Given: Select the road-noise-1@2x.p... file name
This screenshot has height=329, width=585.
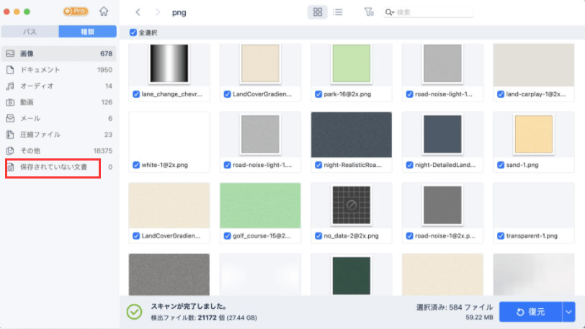Looking at the screenshot, I should pos(445,235).
